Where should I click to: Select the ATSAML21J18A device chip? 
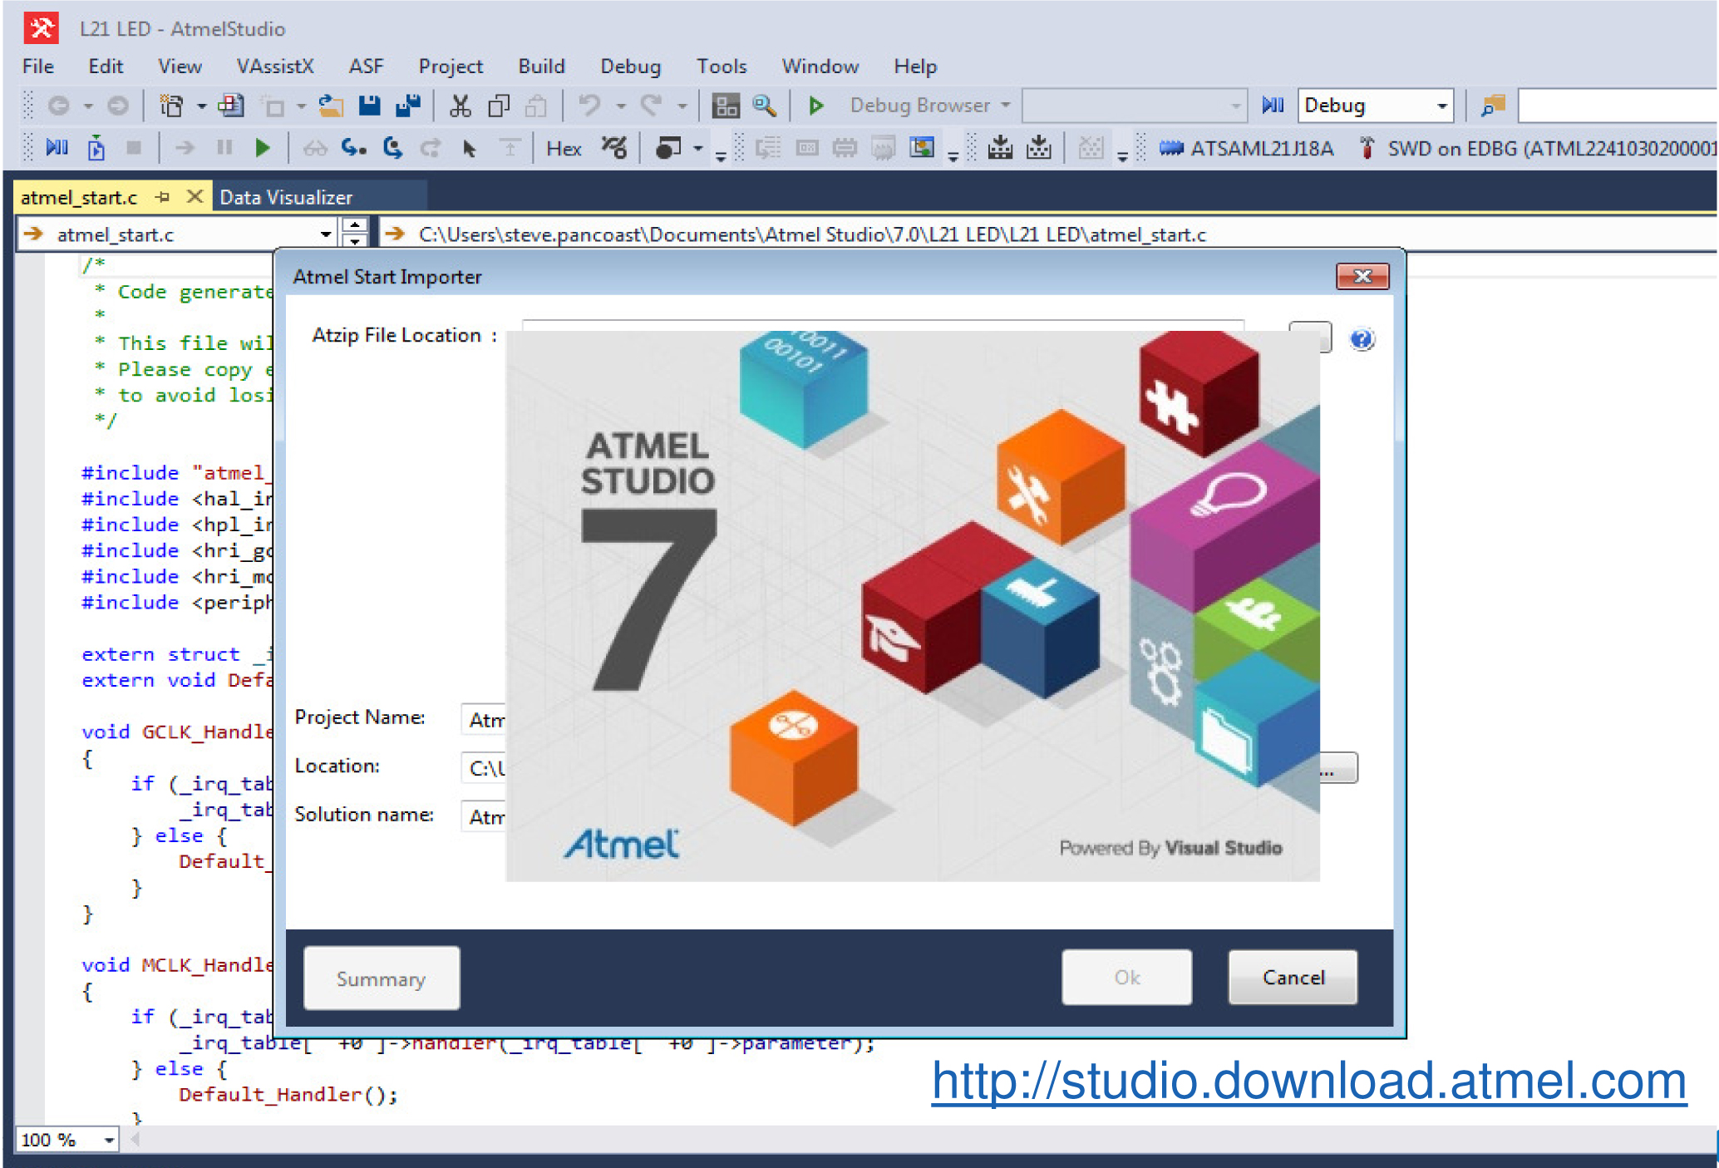coord(1246,149)
